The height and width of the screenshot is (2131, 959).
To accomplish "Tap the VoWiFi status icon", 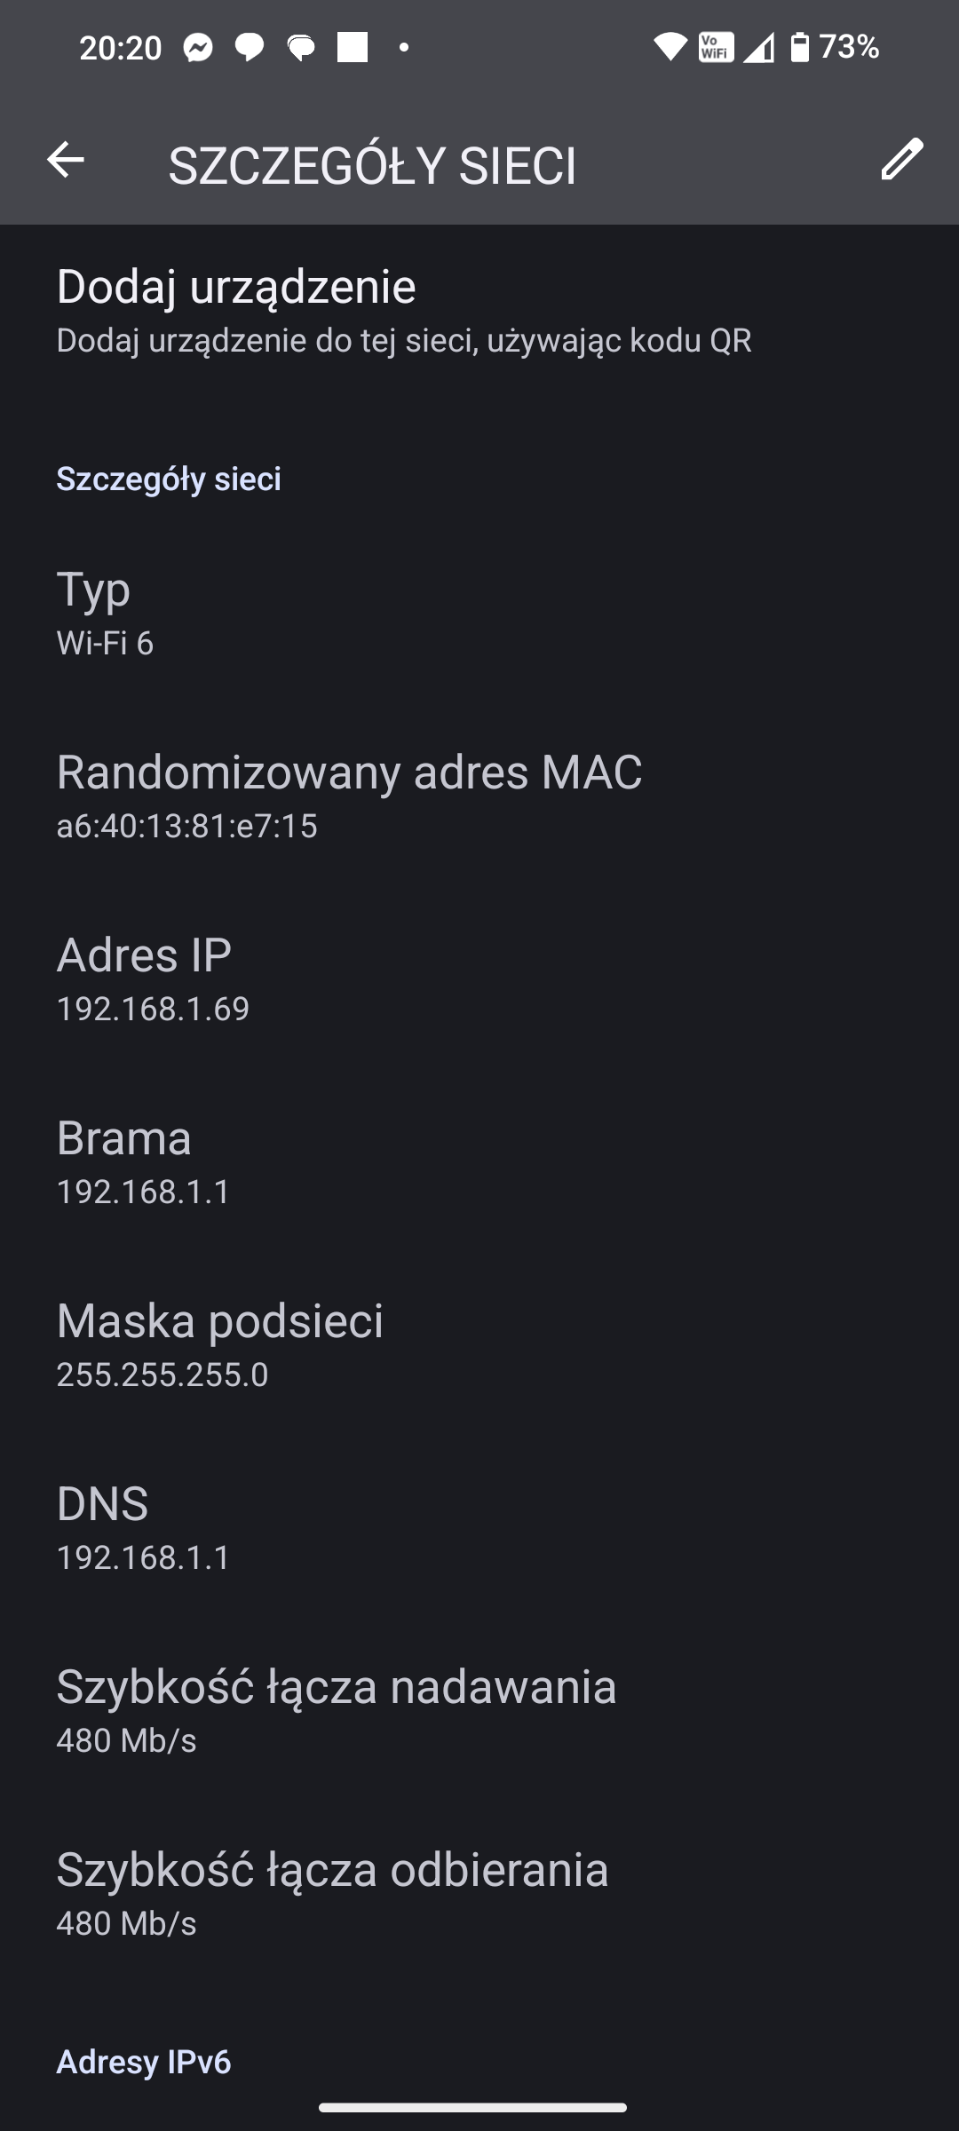I will click(716, 47).
